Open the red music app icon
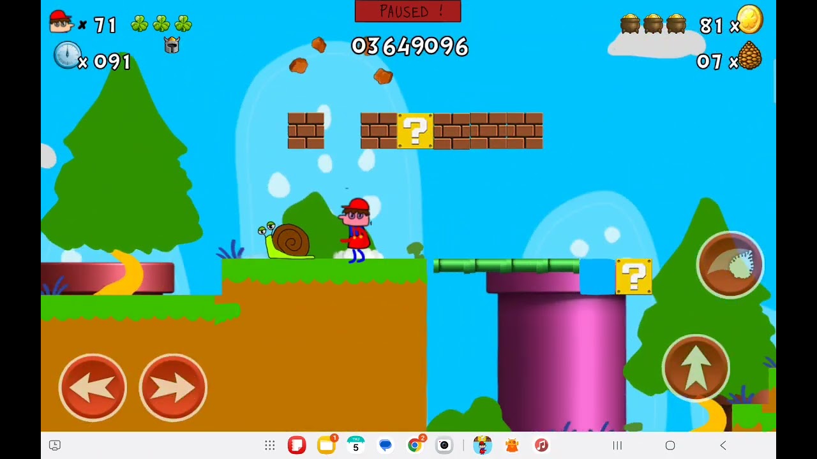Viewport: 817px width, 459px height. [541, 445]
